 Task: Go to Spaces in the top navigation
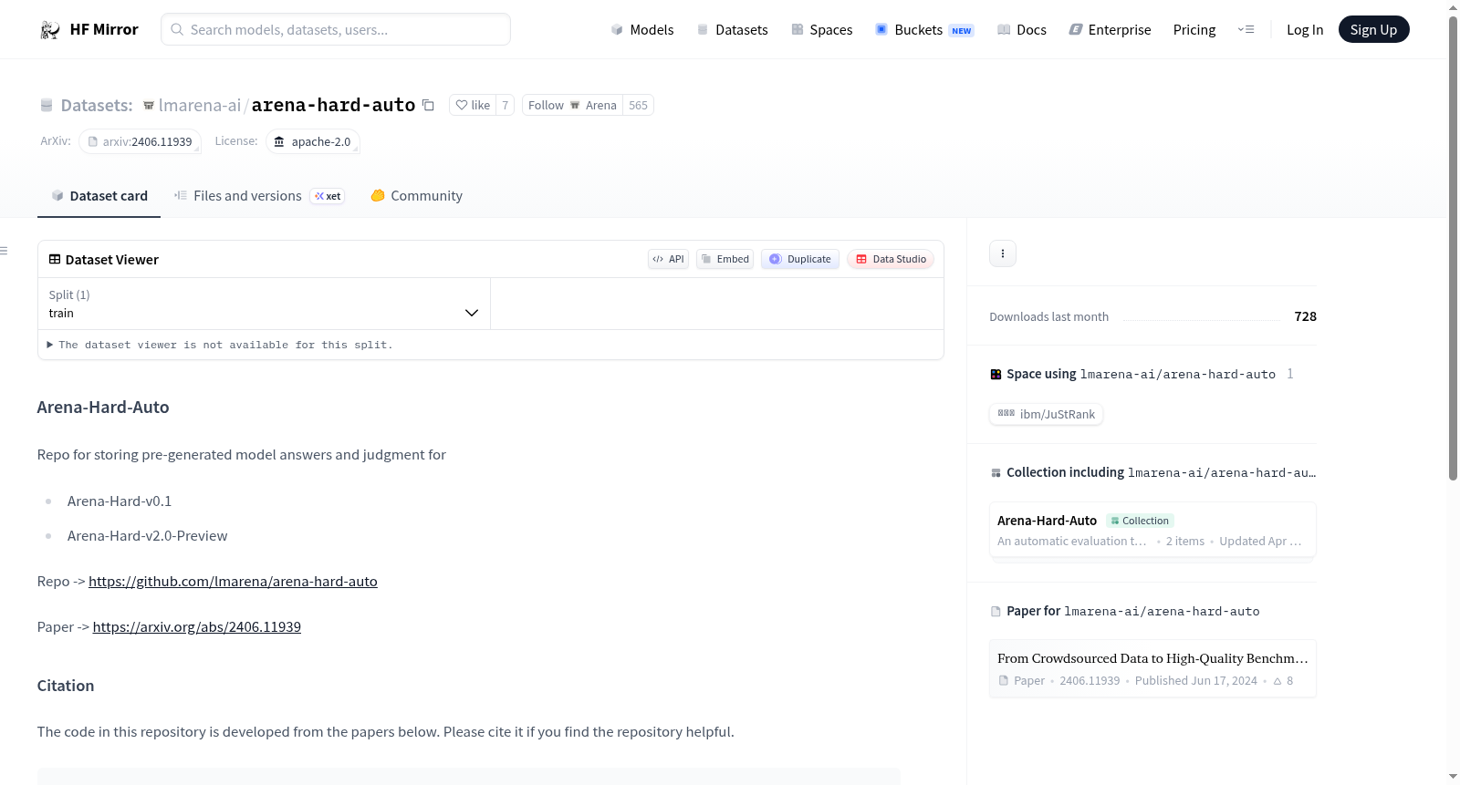[822, 30]
